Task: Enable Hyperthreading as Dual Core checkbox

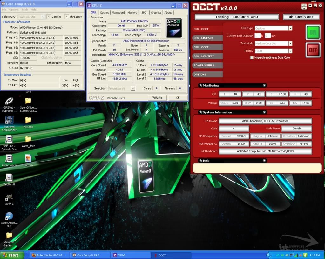Action: (252, 58)
